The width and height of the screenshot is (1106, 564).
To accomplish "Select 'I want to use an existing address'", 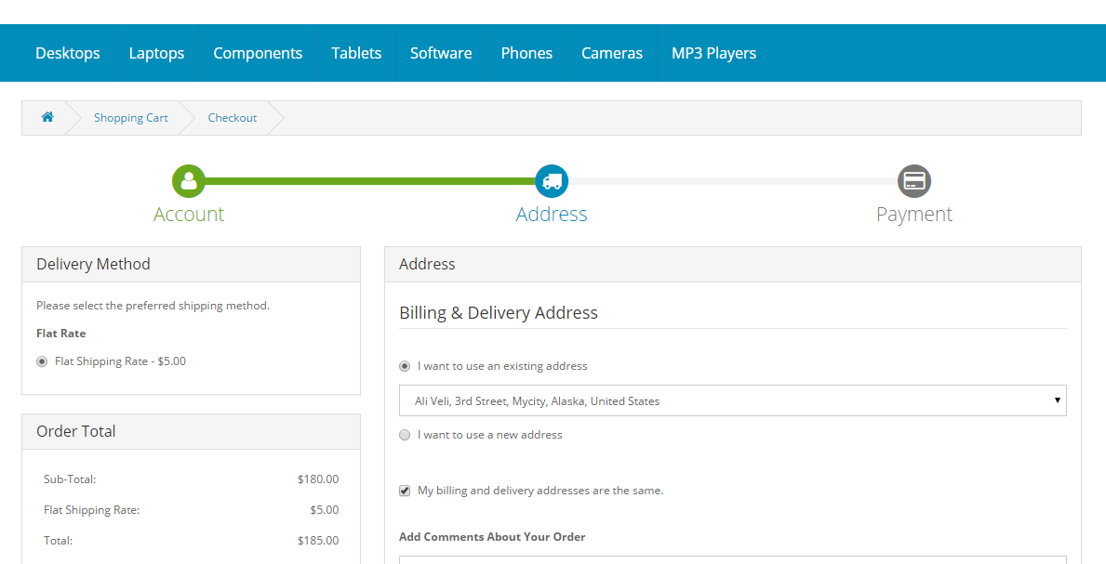I will click(405, 365).
